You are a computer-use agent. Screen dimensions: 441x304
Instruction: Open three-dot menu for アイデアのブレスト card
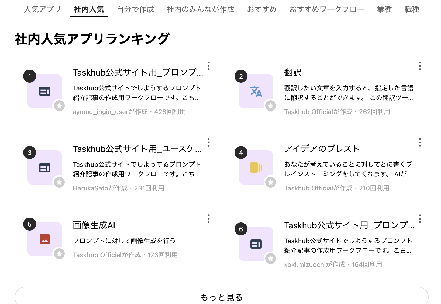coord(420,142)
